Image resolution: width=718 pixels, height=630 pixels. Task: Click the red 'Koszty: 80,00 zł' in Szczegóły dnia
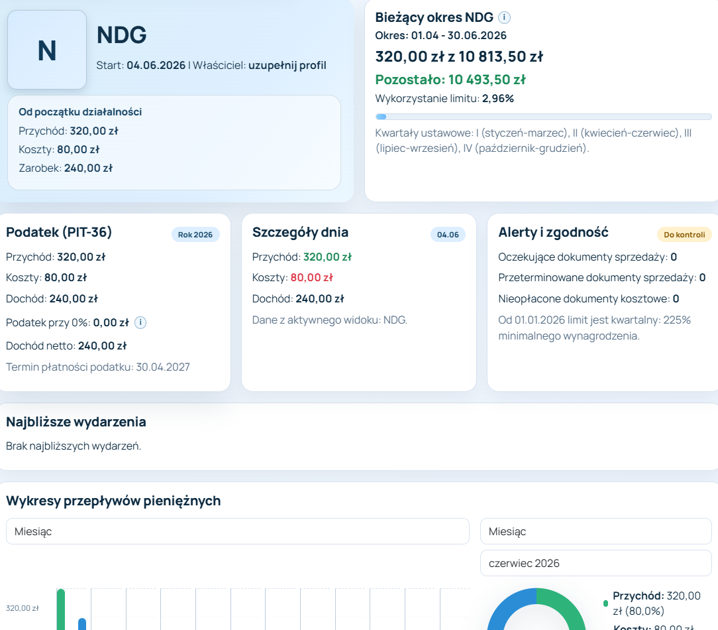pyautogui.click(x=292, y=277)
